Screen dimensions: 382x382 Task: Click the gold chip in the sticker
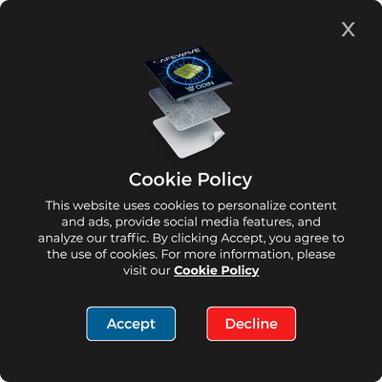pyautogui.click(x=189, y=73)
